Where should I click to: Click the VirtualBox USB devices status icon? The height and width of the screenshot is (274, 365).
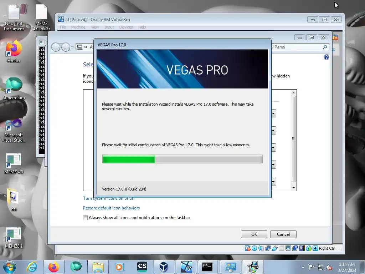click(x=275, y=248)
